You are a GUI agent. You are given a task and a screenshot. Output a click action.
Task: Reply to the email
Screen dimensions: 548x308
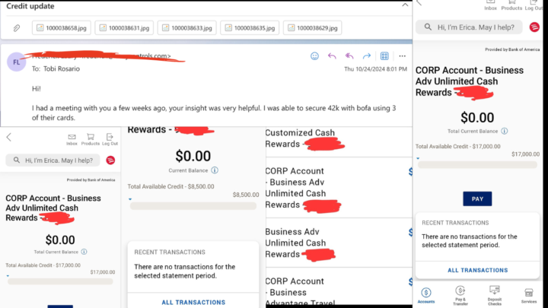pyautogui.click(x=332, y=56)
